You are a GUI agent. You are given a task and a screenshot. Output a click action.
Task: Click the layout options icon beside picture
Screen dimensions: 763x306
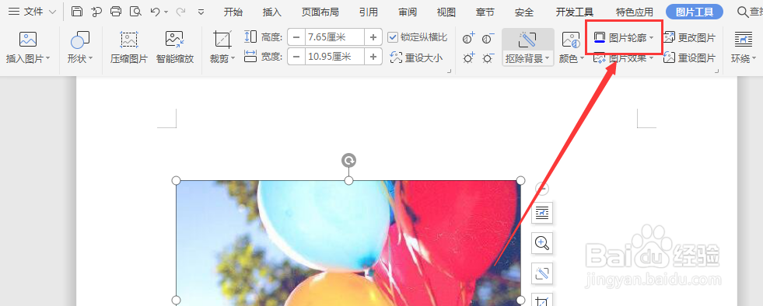pyautogui.click(x=542, y=213)
